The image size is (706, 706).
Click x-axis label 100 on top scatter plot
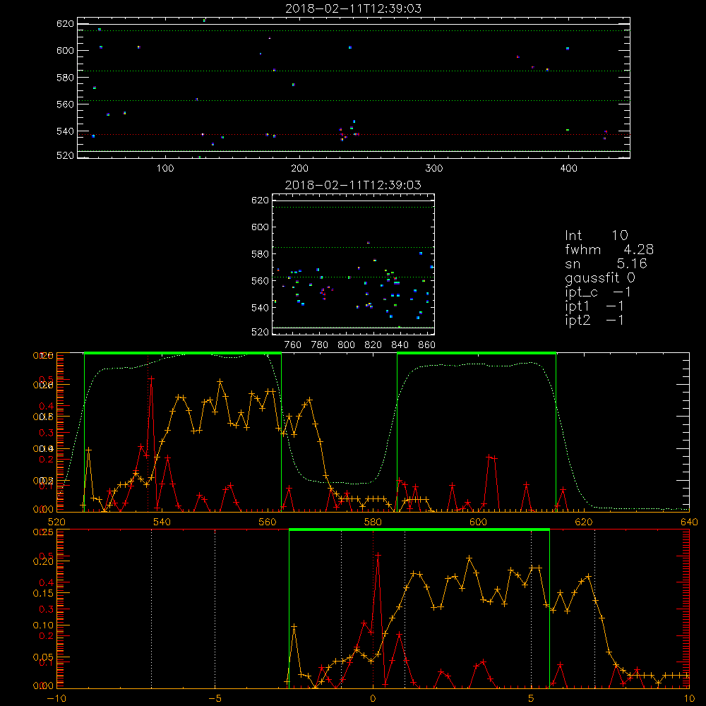click(165, 169)
